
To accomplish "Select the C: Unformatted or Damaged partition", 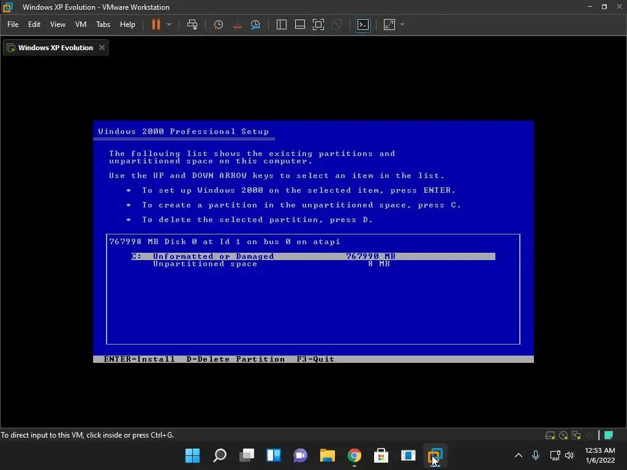I will [x=313, y=256].
